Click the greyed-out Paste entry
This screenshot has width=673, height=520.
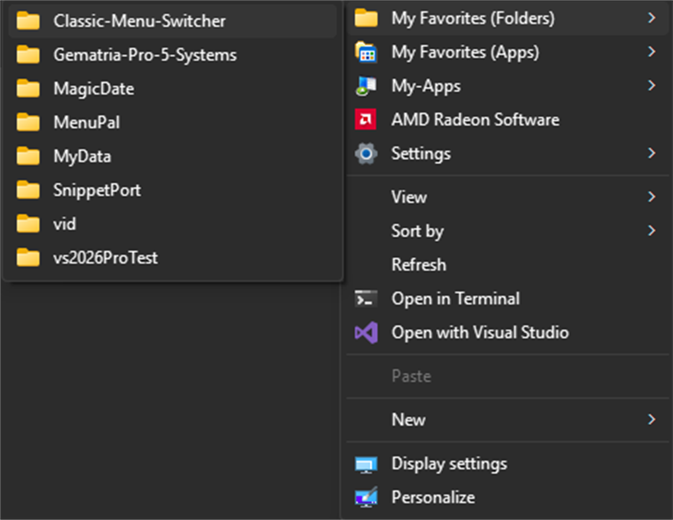[507, 376]
